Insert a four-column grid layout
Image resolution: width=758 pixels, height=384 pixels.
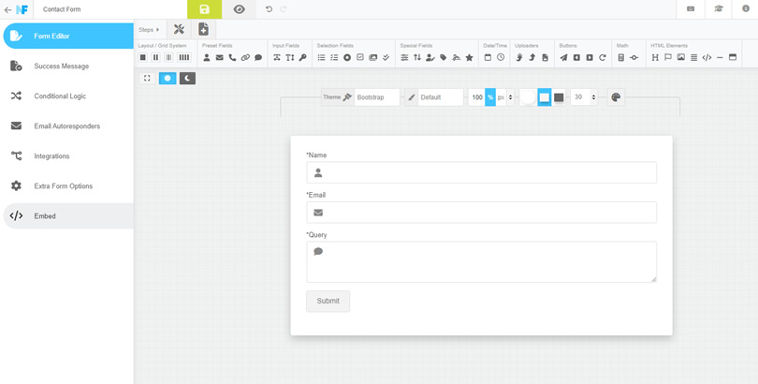(183, 57)
